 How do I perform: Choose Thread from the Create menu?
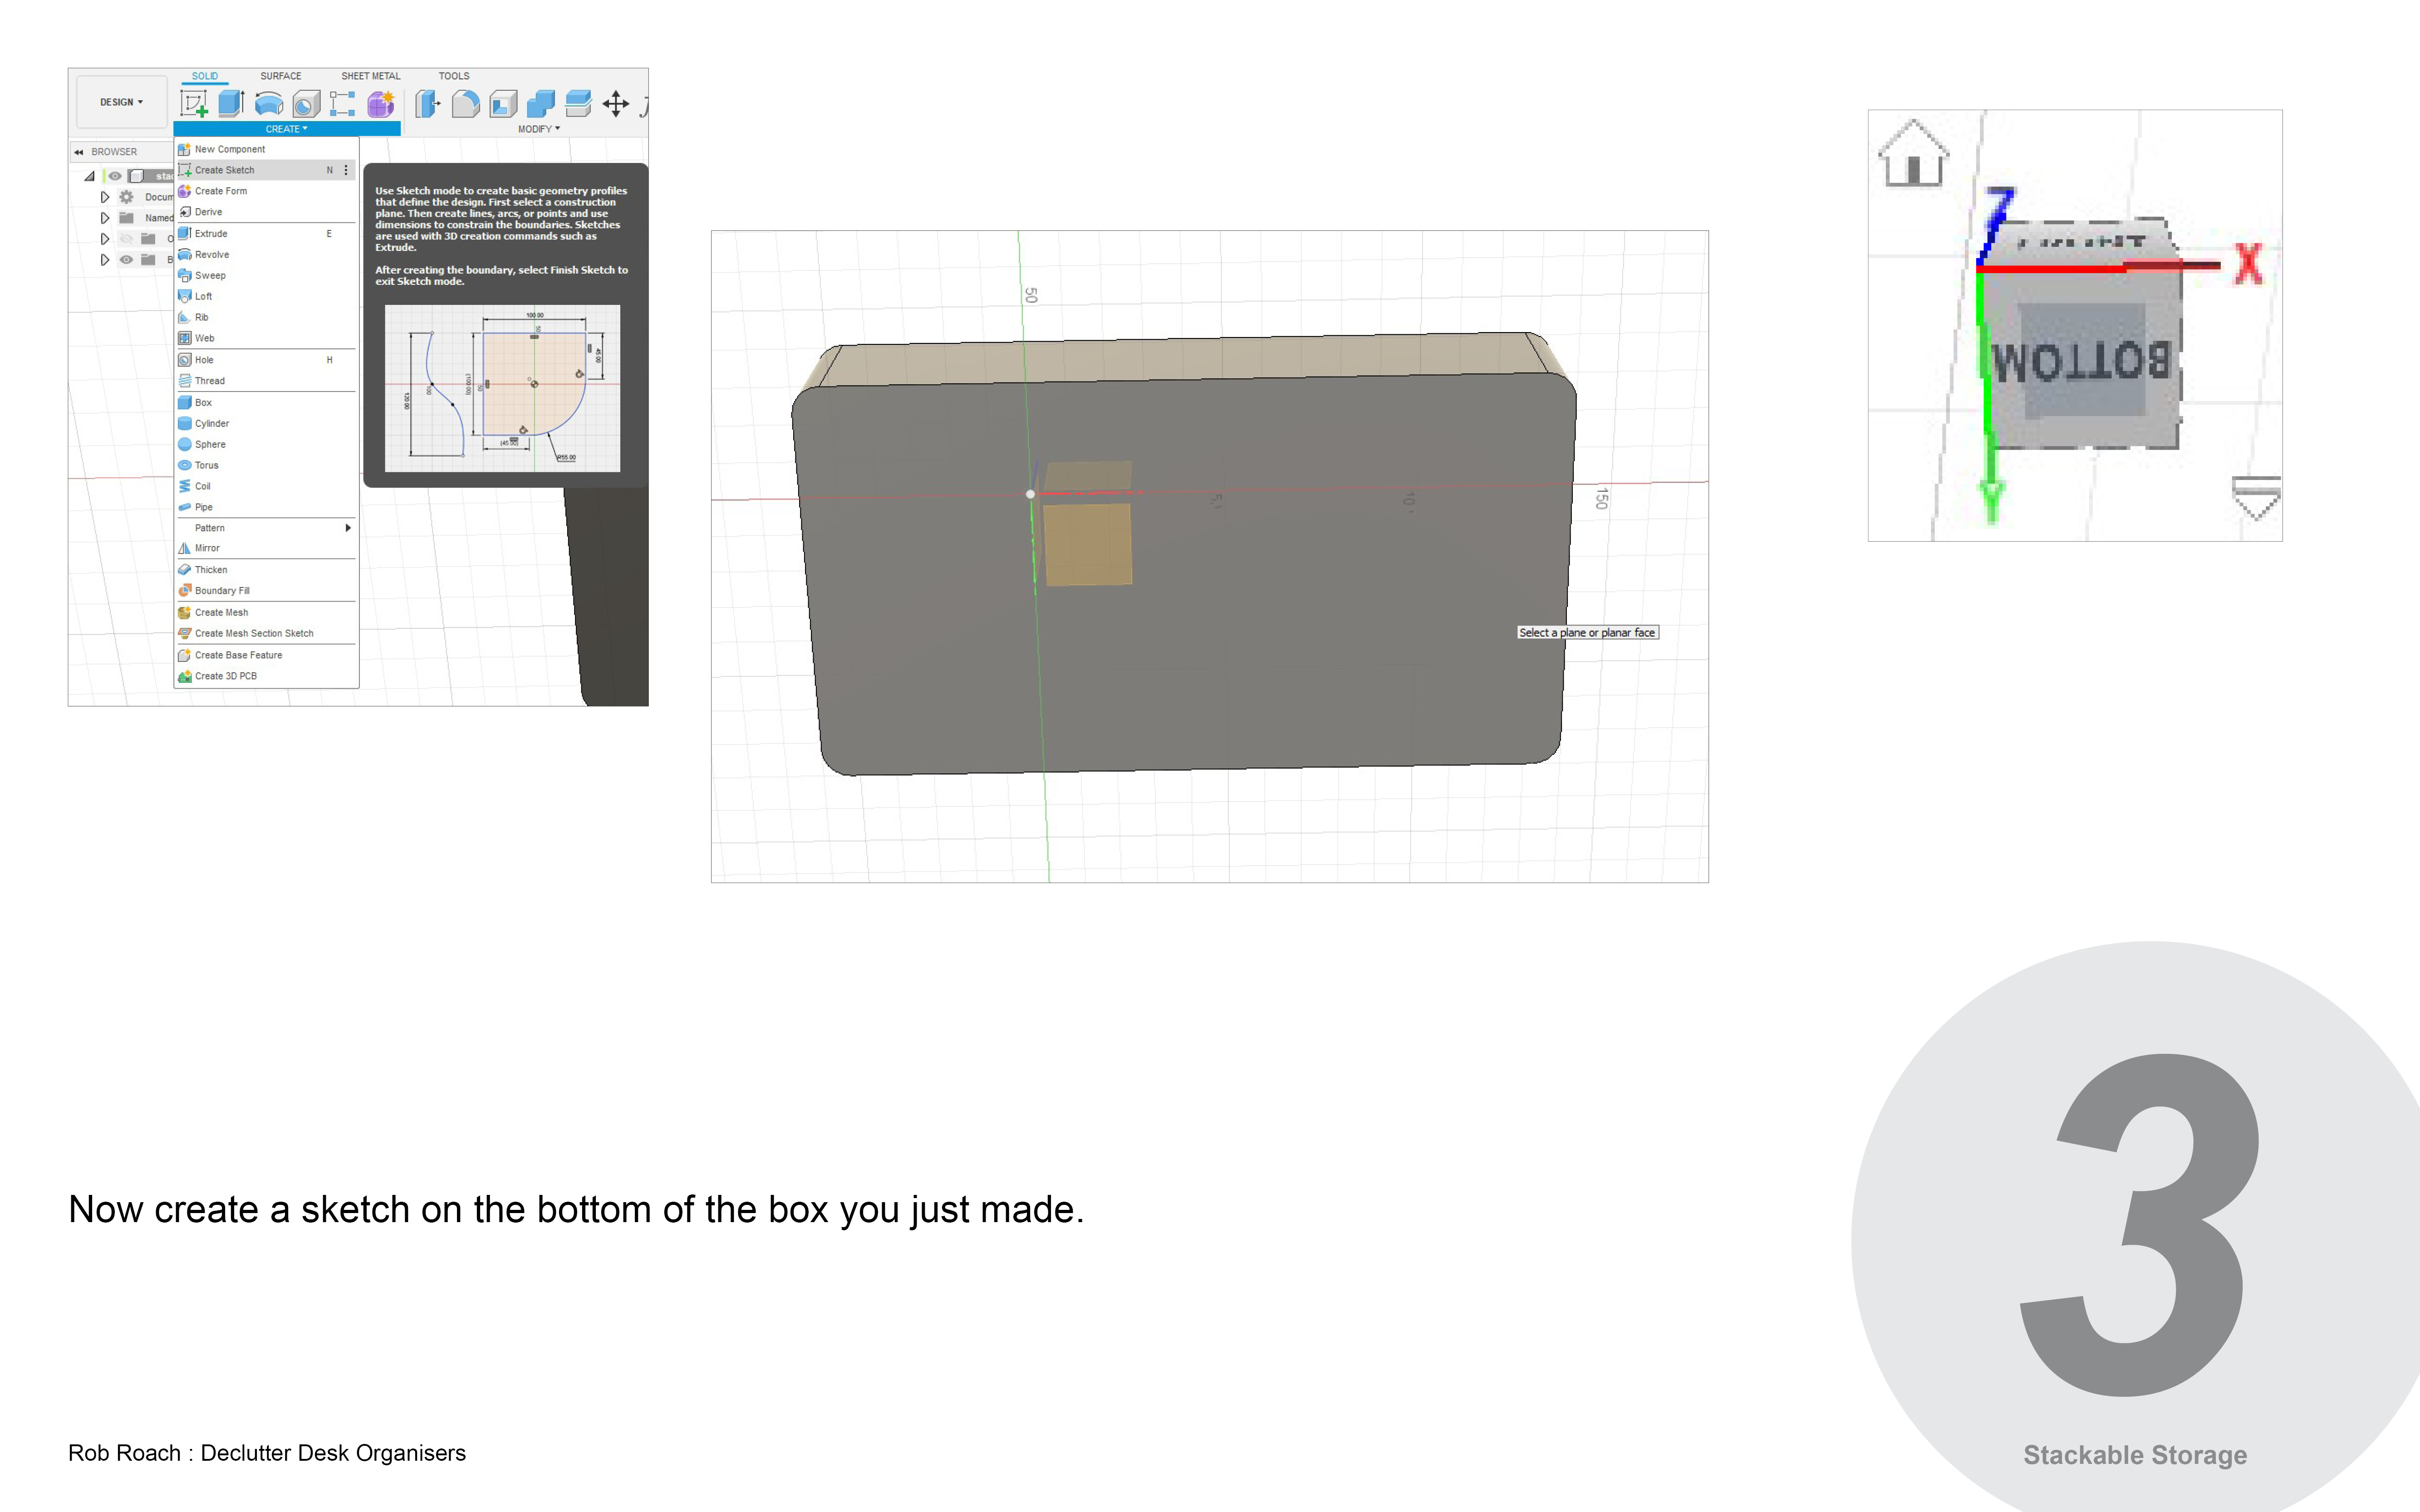266,381
